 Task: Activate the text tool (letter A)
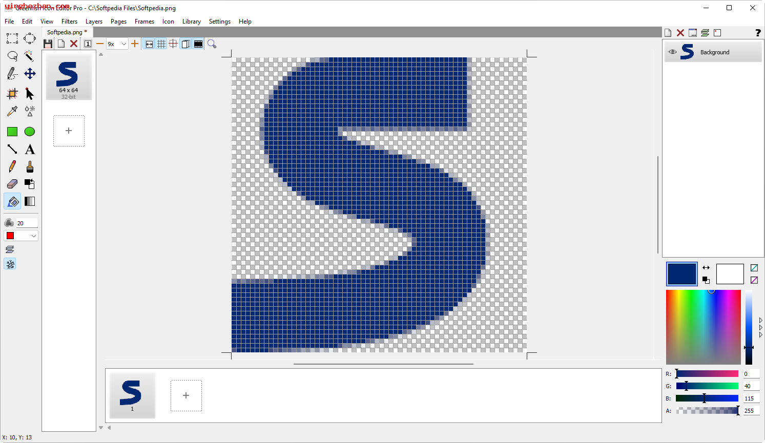[x=30, y=149]
